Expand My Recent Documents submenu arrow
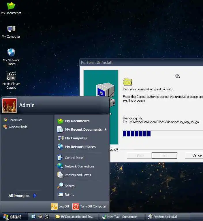Viewport: 203px width, 221px height. click(x=106, y=129)
